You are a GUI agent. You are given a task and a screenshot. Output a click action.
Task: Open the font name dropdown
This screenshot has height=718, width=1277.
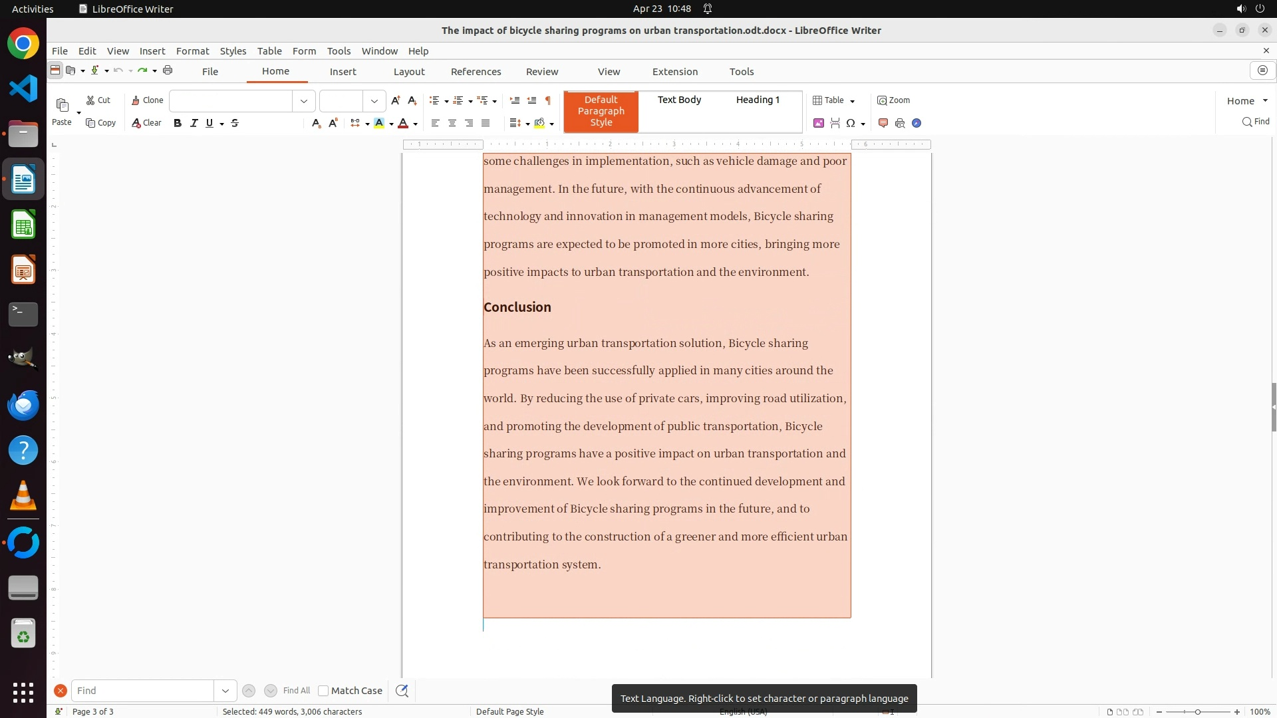coord(304,101)
